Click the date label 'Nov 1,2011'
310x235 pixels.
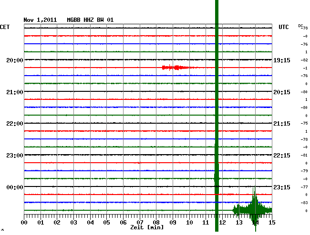tap(40, 20)
